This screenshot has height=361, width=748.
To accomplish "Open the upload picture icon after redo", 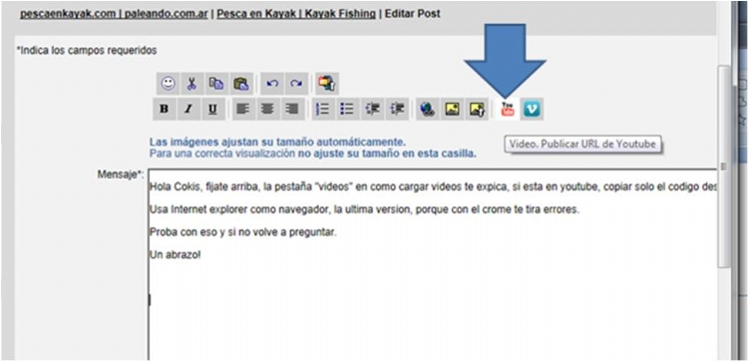I will (327, 84).
